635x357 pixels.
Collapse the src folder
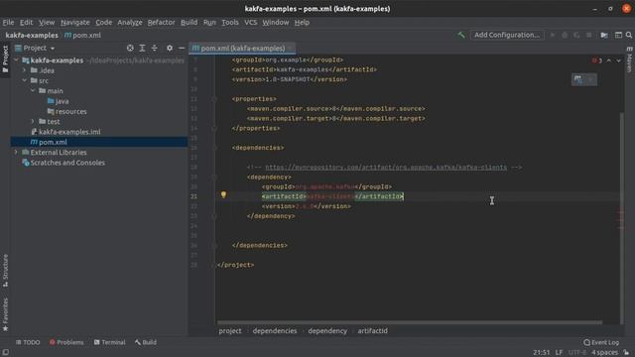click(24, 80)
